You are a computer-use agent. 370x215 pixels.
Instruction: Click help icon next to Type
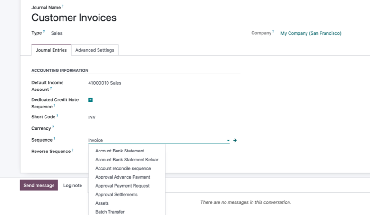(x=44, y=32)
